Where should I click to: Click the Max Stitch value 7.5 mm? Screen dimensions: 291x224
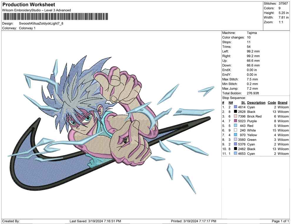tap(252, 79)
